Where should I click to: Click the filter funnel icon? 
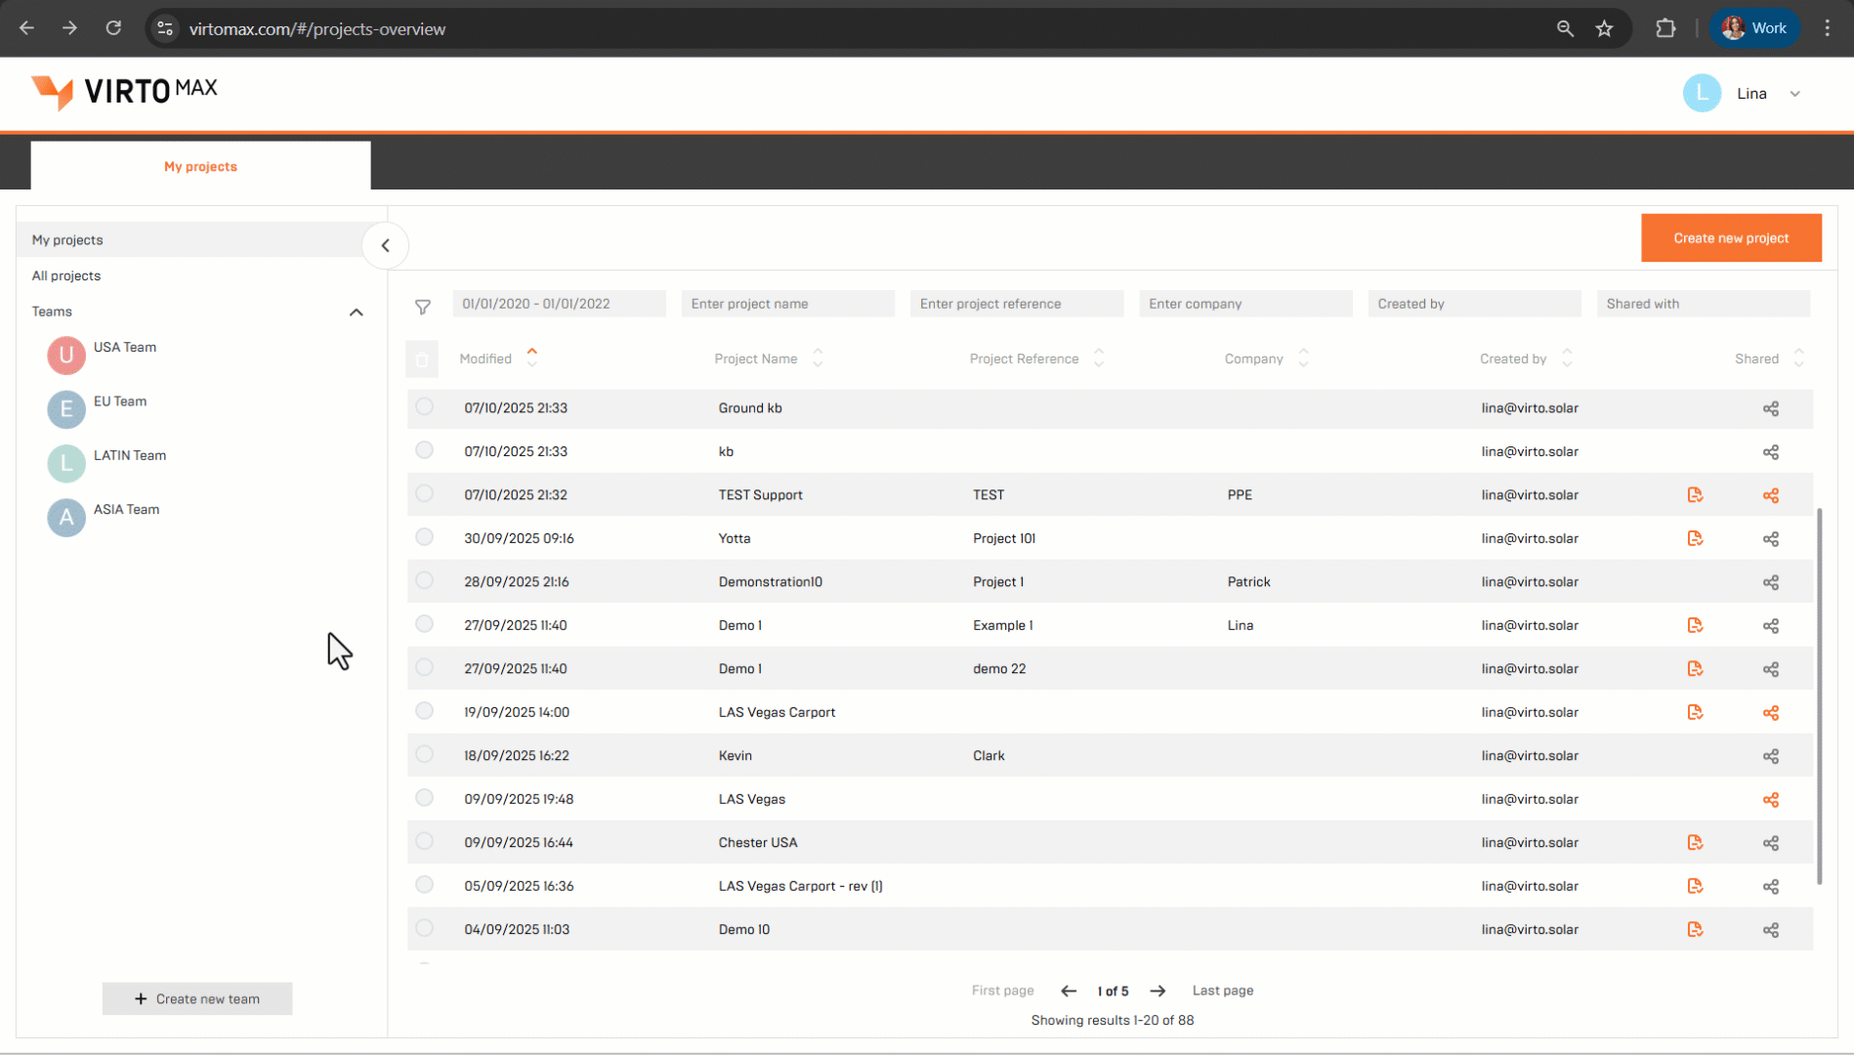(x=423, y=307)
